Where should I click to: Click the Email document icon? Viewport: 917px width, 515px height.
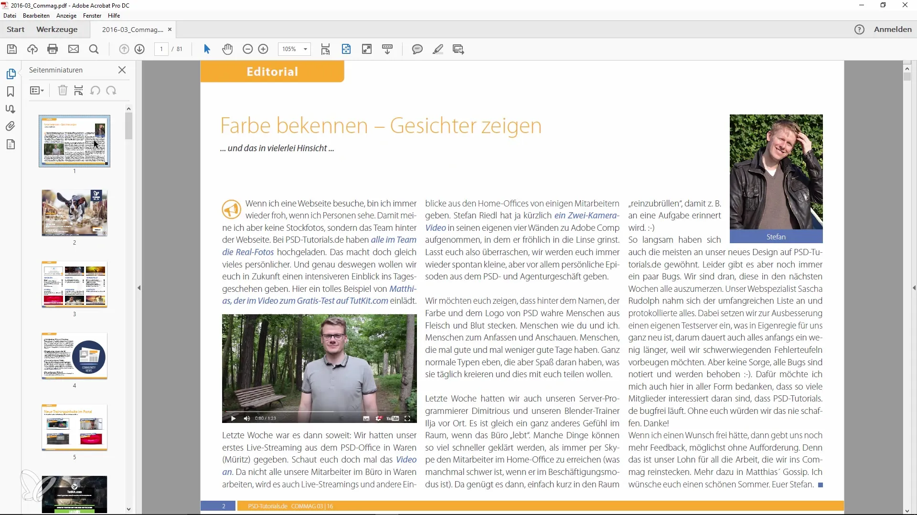click(73, 49)
